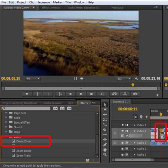The width and height of the screenshot is (168, 168).
Task: Expand the Slide transitions folder
Action: tap(6, 117)
